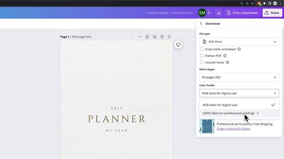This screenshot has height=159, width=284.
Task: Go back from the Download panel
Action: coord(201,23)
